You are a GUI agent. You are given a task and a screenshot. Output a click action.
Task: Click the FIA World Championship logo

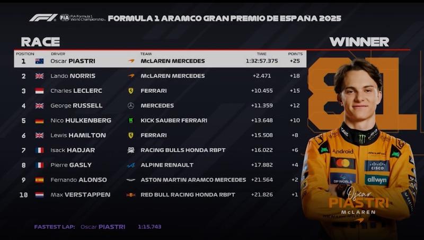click(82, 18)
